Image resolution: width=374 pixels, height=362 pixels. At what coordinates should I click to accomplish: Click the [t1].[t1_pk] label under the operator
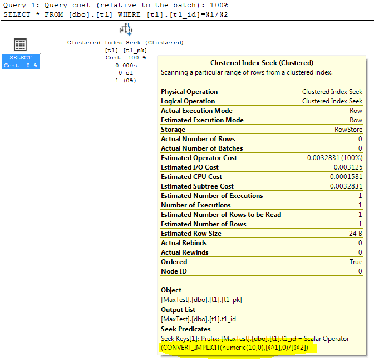(x=126, y=51)
